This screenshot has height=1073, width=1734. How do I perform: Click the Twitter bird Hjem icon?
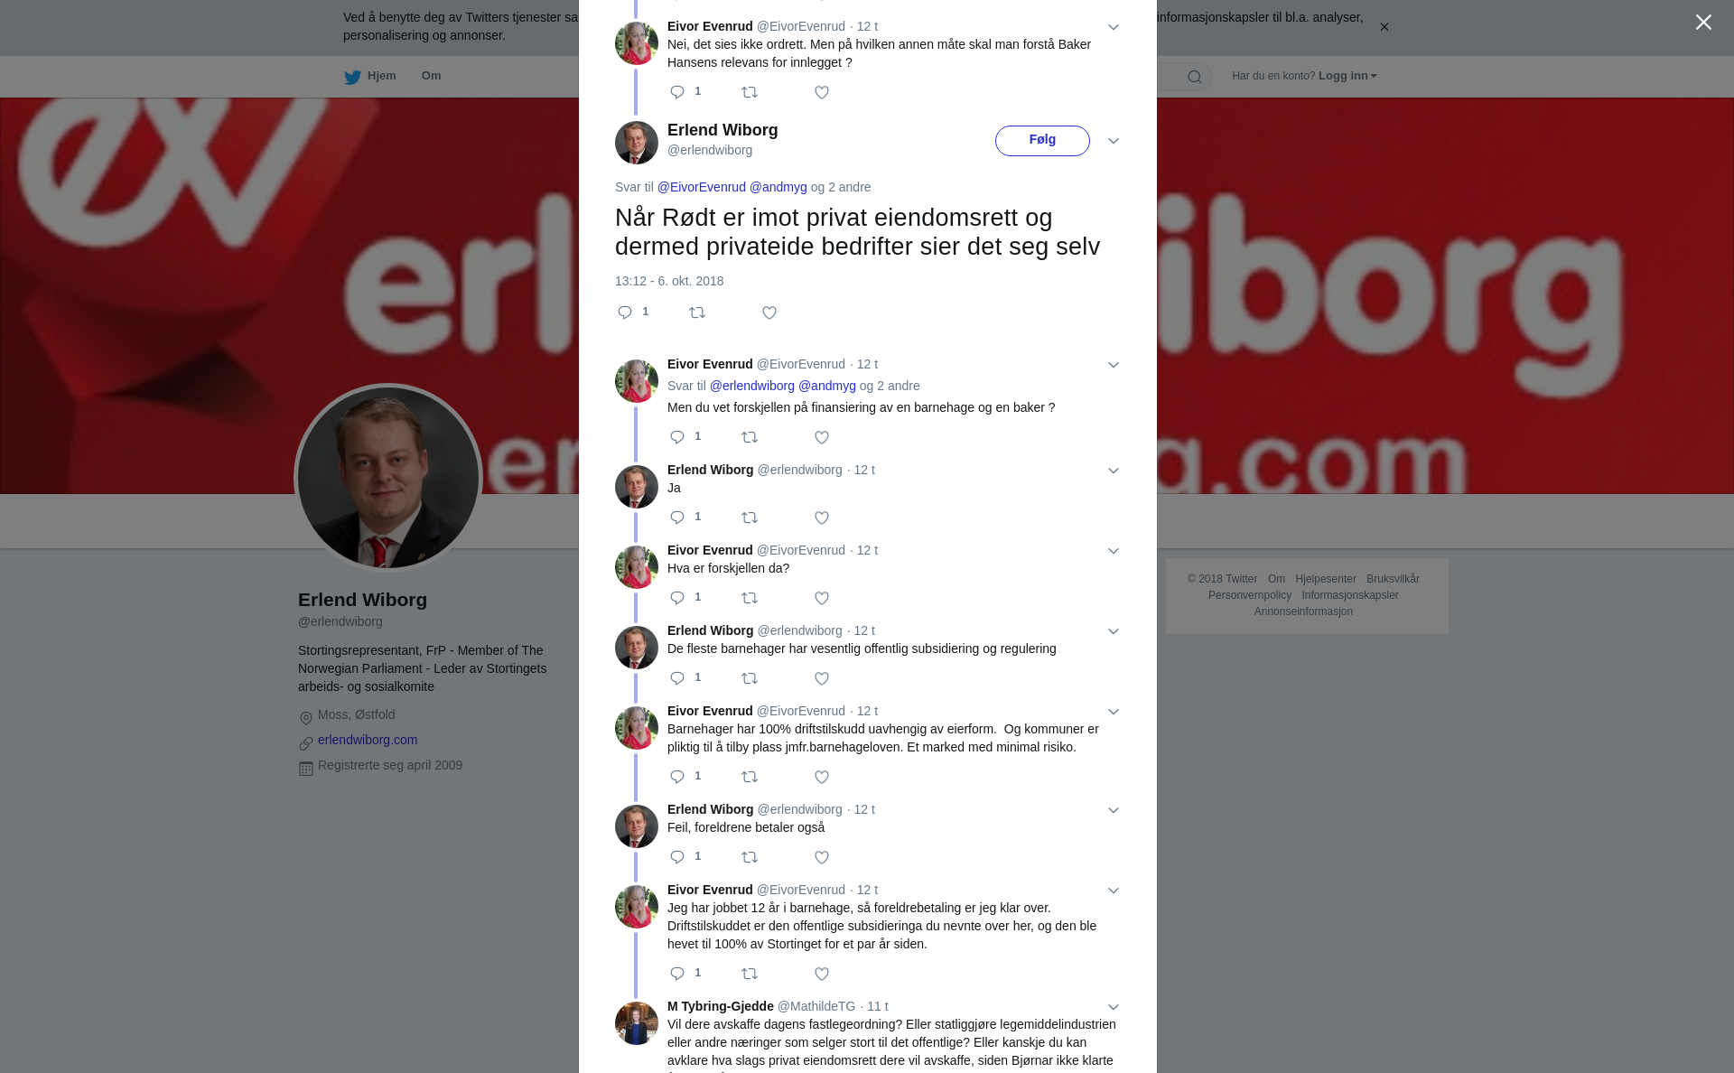click(x=352, y=77)
